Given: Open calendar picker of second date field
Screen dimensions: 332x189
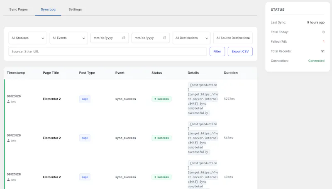Looking at the screenshot, I should coord(165,38).
